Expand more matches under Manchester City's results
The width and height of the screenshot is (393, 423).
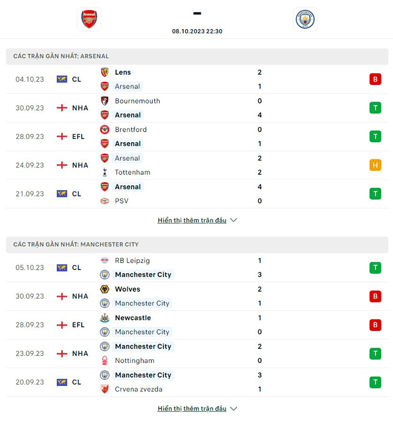pyautogui.click(x=192, y=408)
